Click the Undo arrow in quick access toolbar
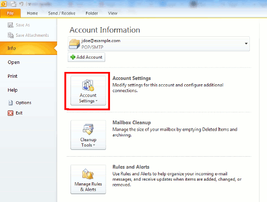Viewport: 267px width, 202px height. pyautogui.click(x=21, y=4)
